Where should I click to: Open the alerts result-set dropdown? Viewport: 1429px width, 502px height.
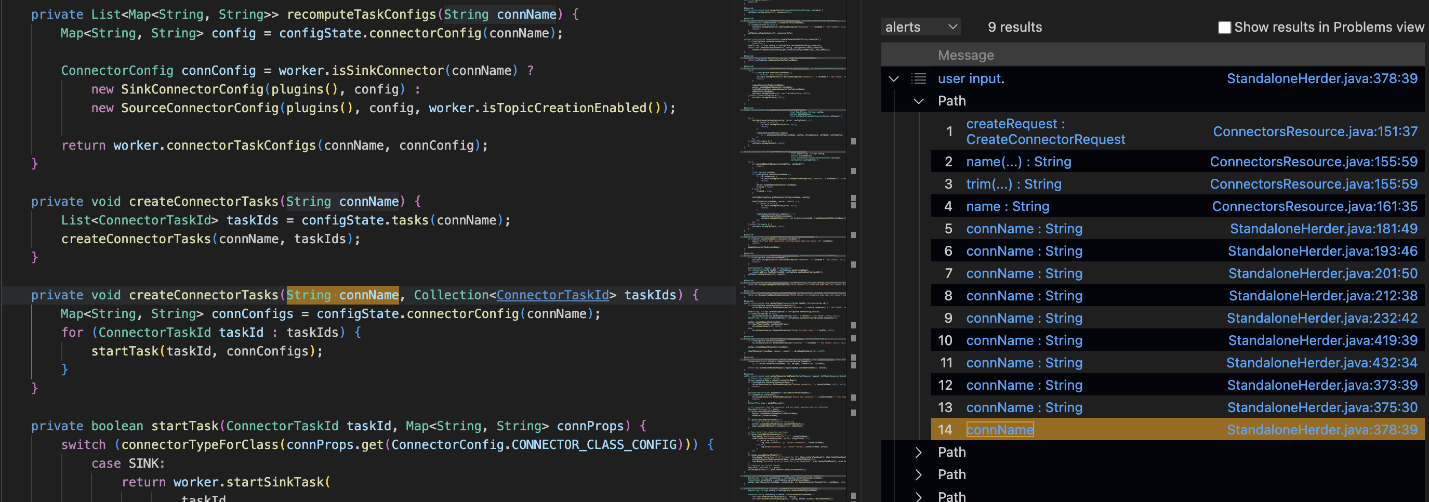pyautogui.click(x=920, y=27)
